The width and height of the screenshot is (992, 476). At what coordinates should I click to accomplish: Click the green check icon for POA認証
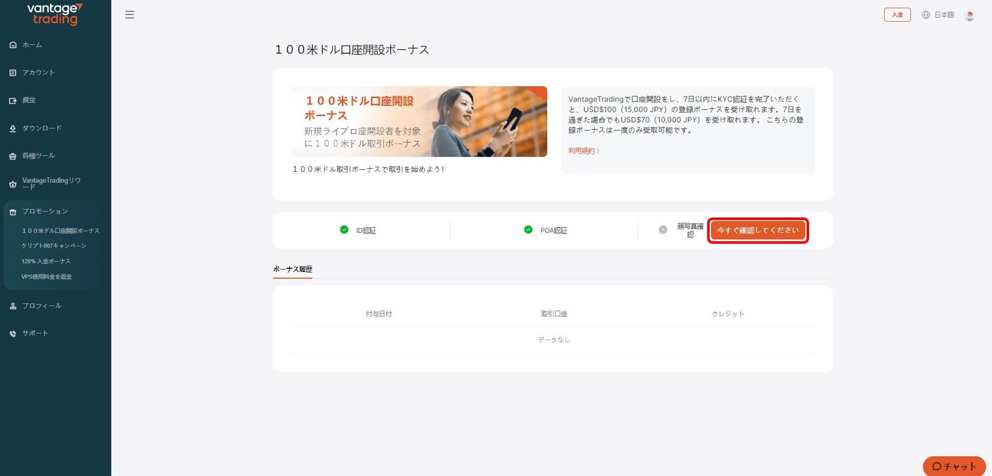point(528,230)
